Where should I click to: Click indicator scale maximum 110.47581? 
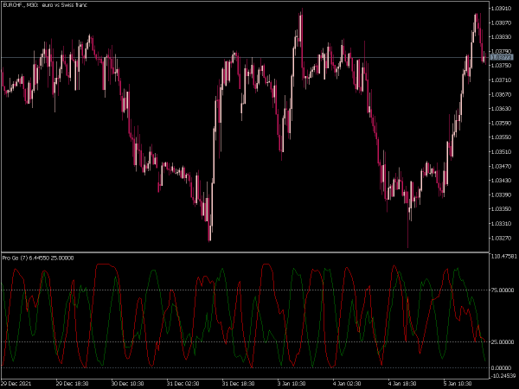coord(503,257)
